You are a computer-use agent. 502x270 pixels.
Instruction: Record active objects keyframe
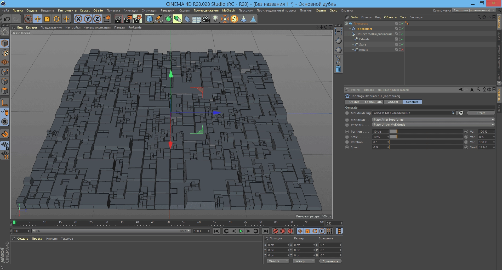(x=276, y=231)
